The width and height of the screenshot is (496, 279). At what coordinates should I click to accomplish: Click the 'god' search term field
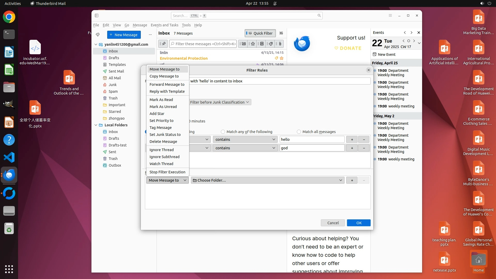tap(312, 148)
